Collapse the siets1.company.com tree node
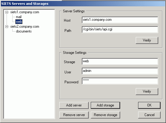166x123 pixels. click(7, 12)
